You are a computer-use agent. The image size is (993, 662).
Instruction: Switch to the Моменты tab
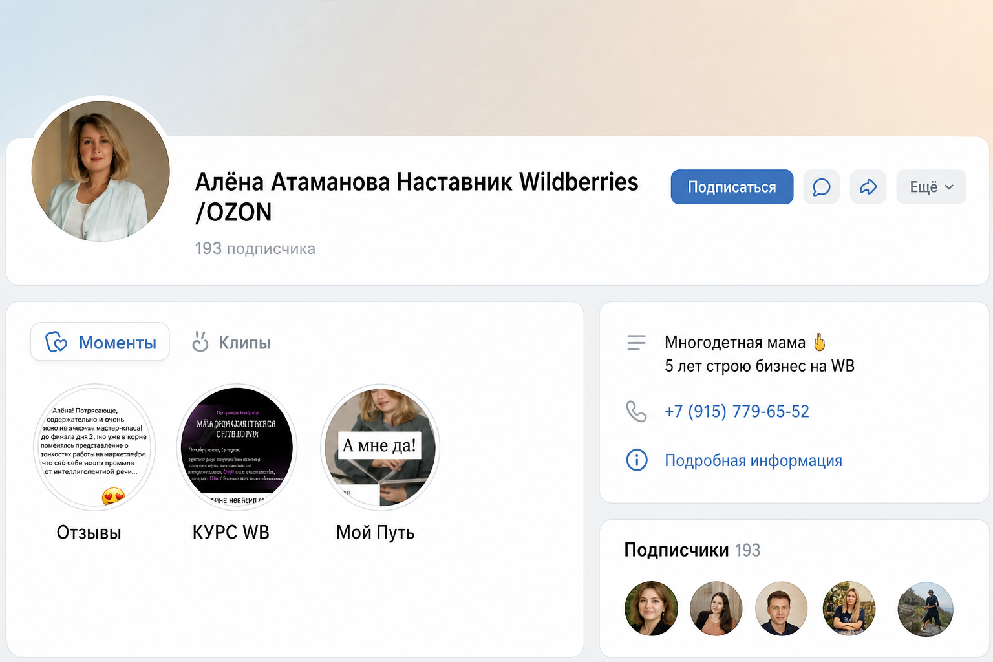100,342
